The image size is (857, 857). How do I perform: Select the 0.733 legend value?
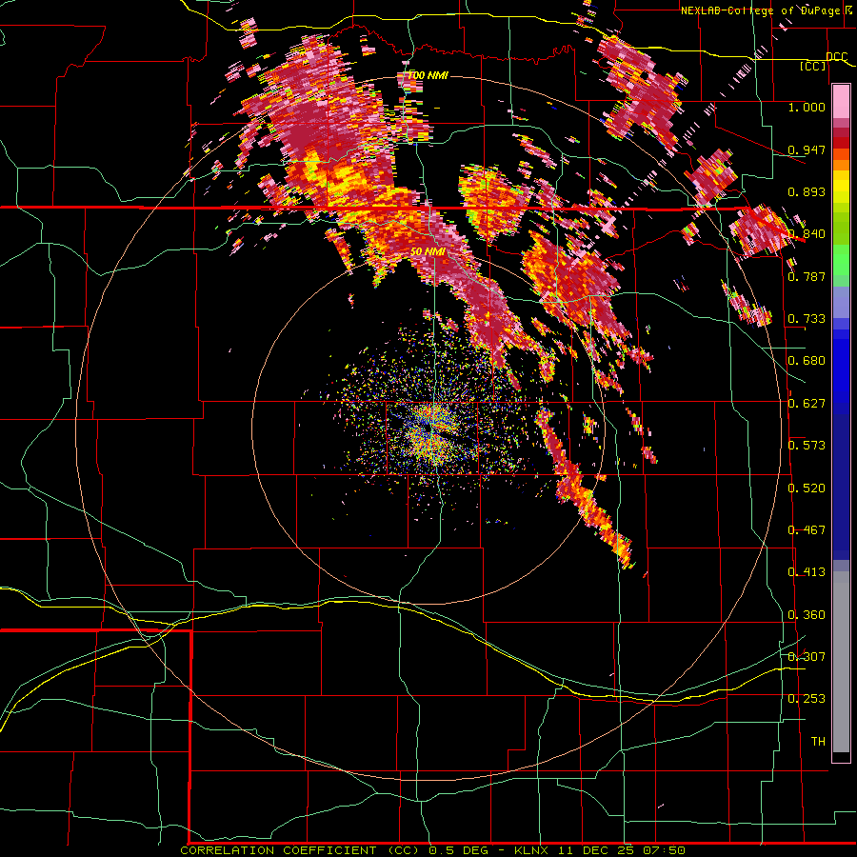point(807,319)
